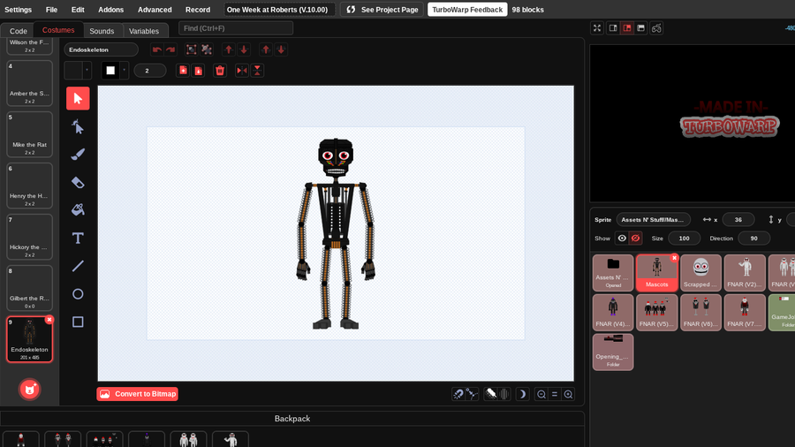Select the Rectangle tool
The image size is (795, 447).
(78, 322)
